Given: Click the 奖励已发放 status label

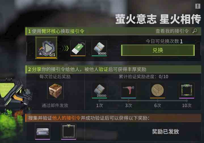Looking at the screenshot, I should (165, 132).
